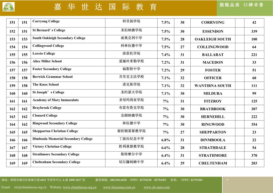Click the WANTIRNA SOUTH location cell

pos(213,86)
